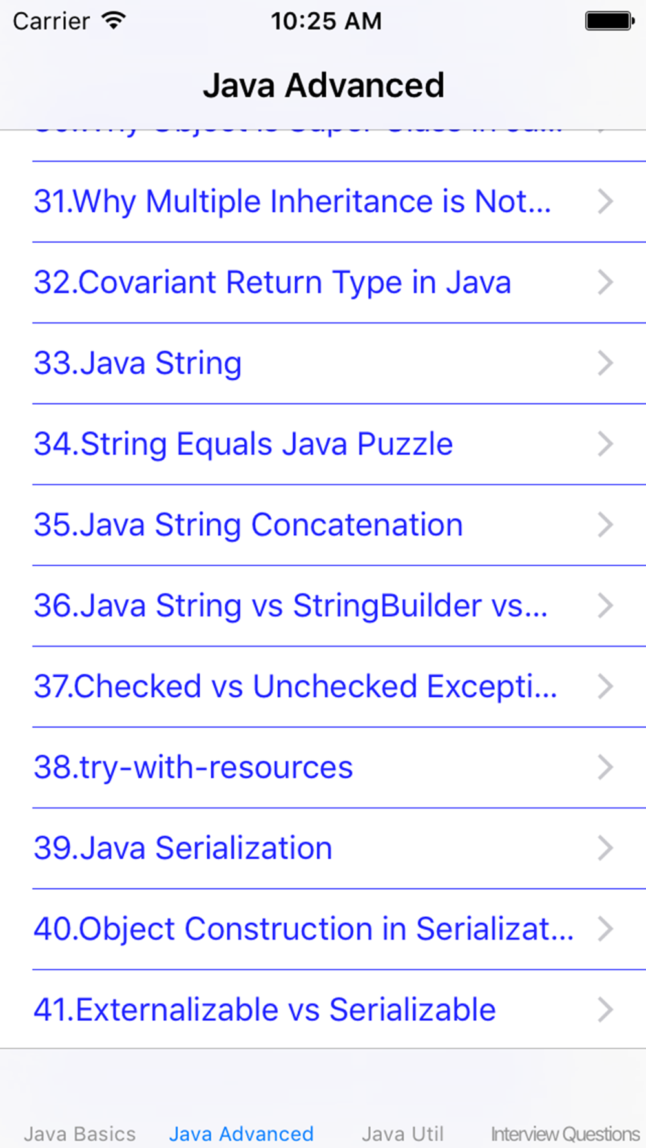Switch to the Java Basics tab
This screenshot has height=1148, width=646.
point(80,1134)
